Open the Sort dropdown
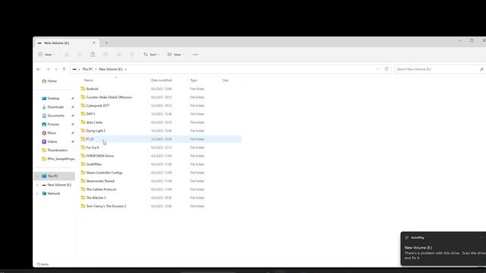The image size is (486, 273). tap(152, 55)
